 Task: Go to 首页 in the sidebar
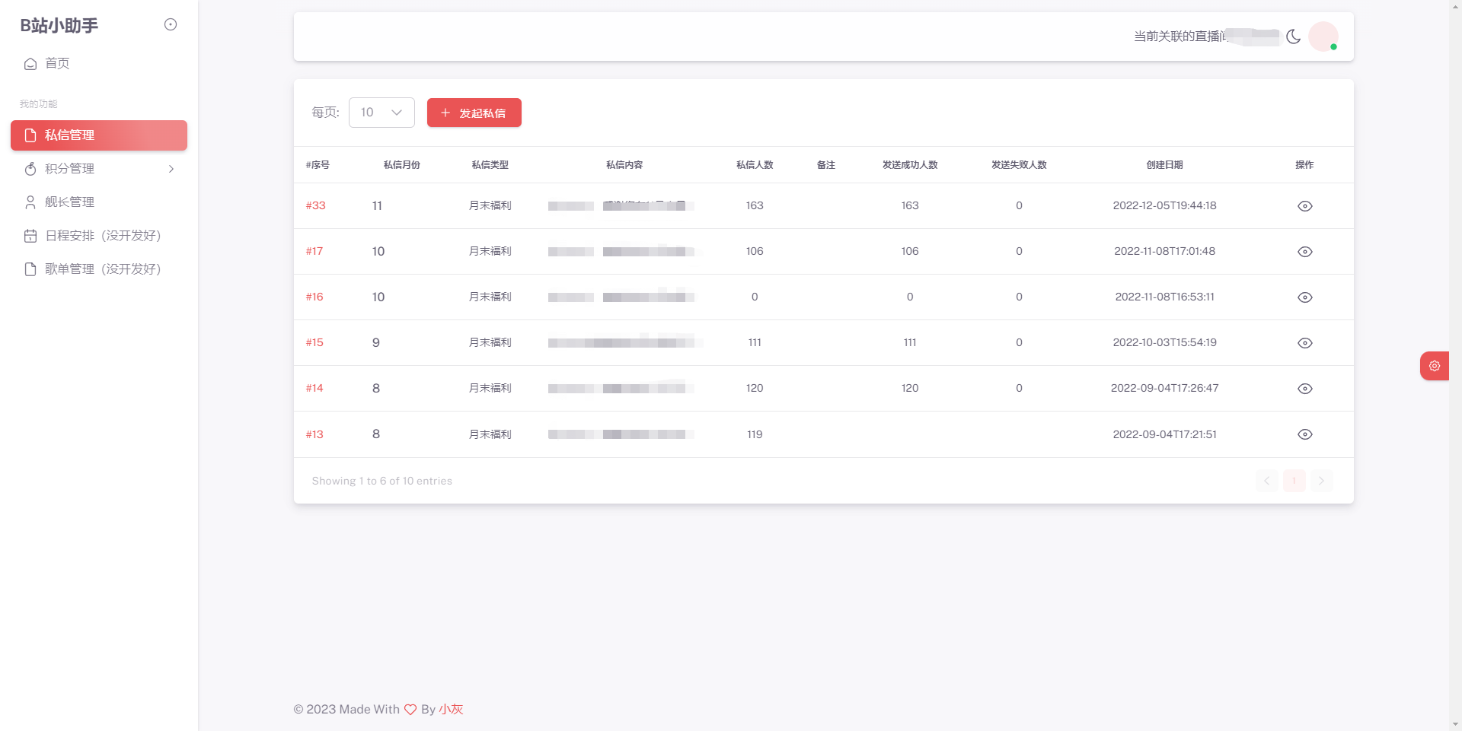(99, 63)
